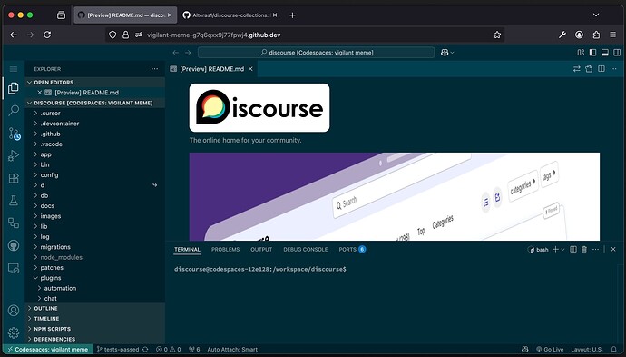Open the panel's Views and More Actions
The height and width of the screenshot is (357, 626).
pyautogui.click(x=596, y=250)
